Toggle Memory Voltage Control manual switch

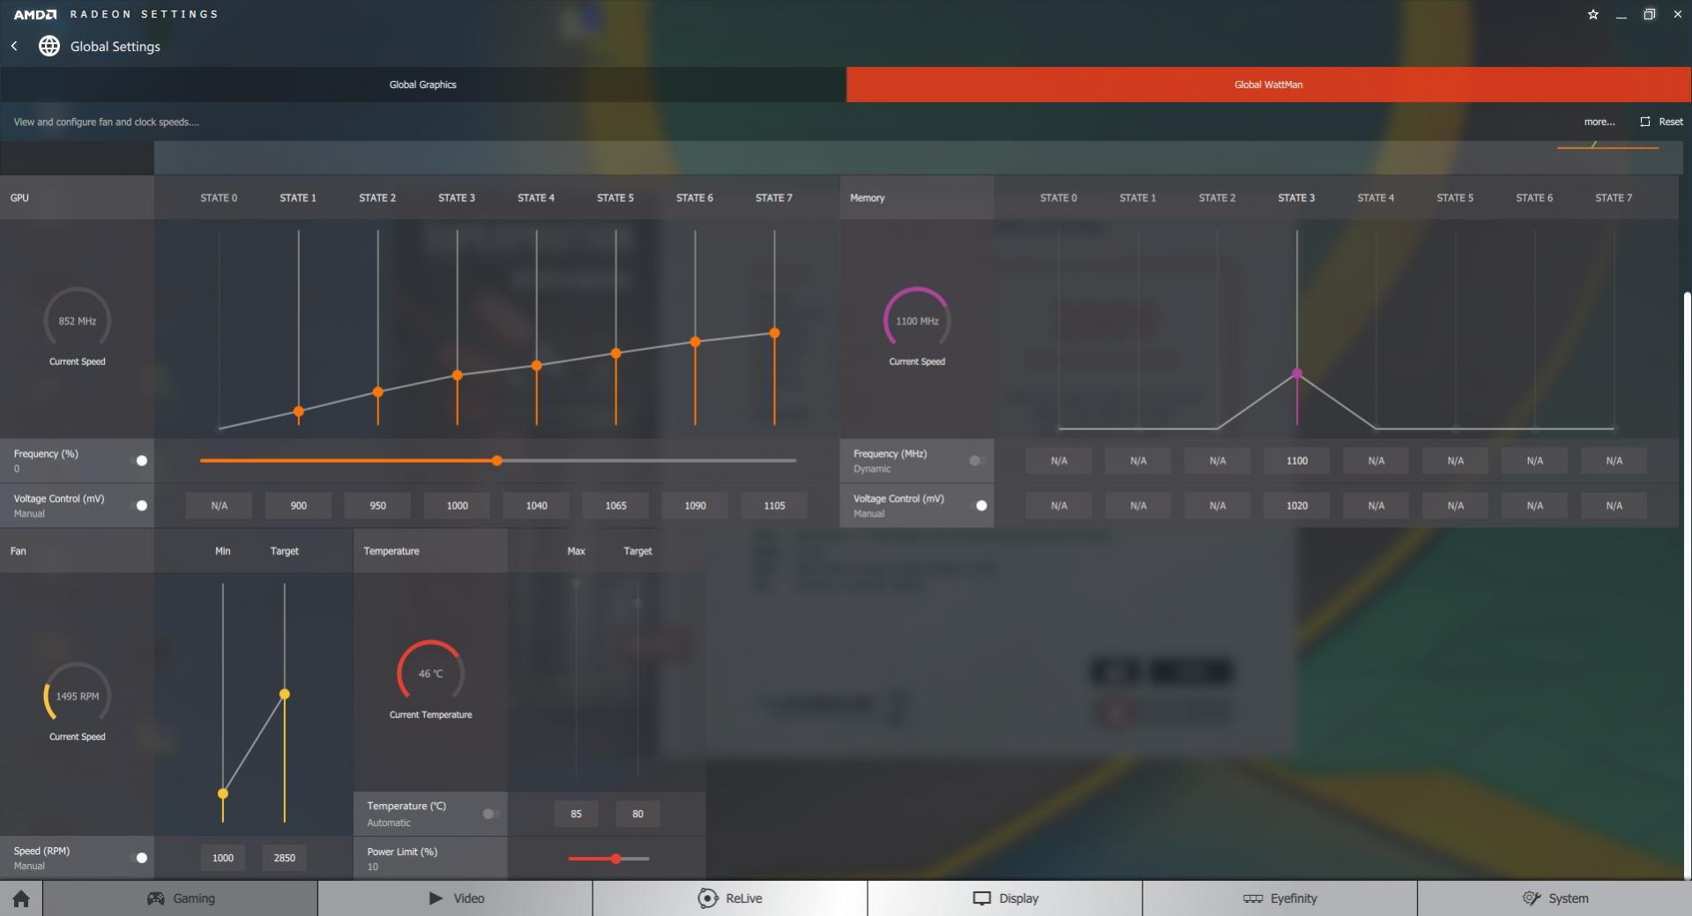click(979, 505)
